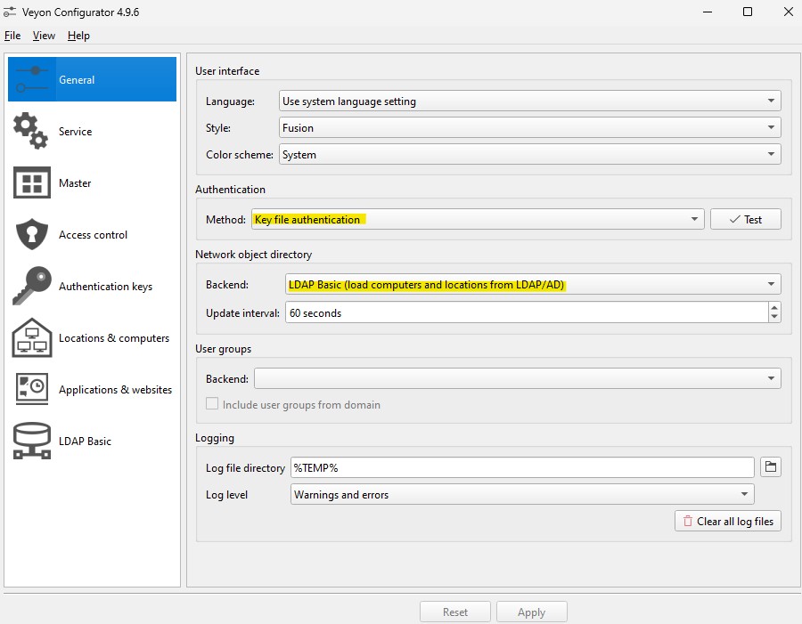Select Access control label in sidebar
This screenshot has height=624, width=802.
[93, 235]
